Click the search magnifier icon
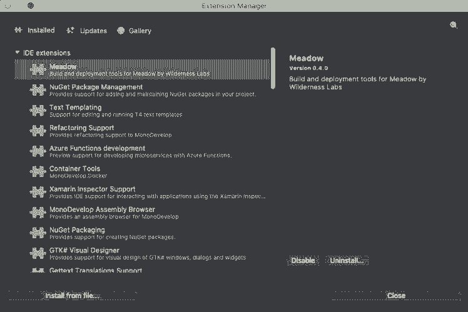The image size is (468, 312). pyautogui.click(x=454, y=25)
